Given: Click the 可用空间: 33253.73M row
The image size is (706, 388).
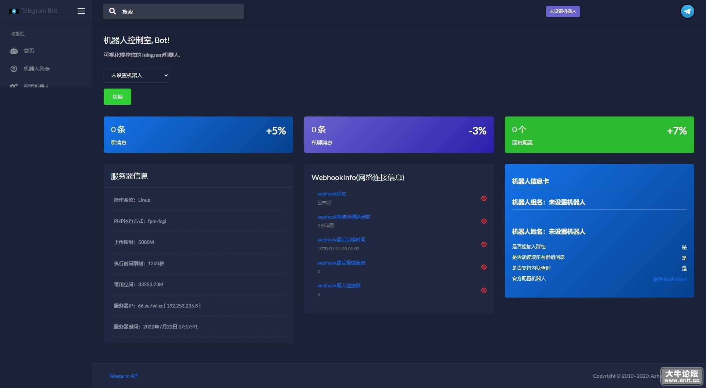Looking at the screenshot, I should coord(198,284).
